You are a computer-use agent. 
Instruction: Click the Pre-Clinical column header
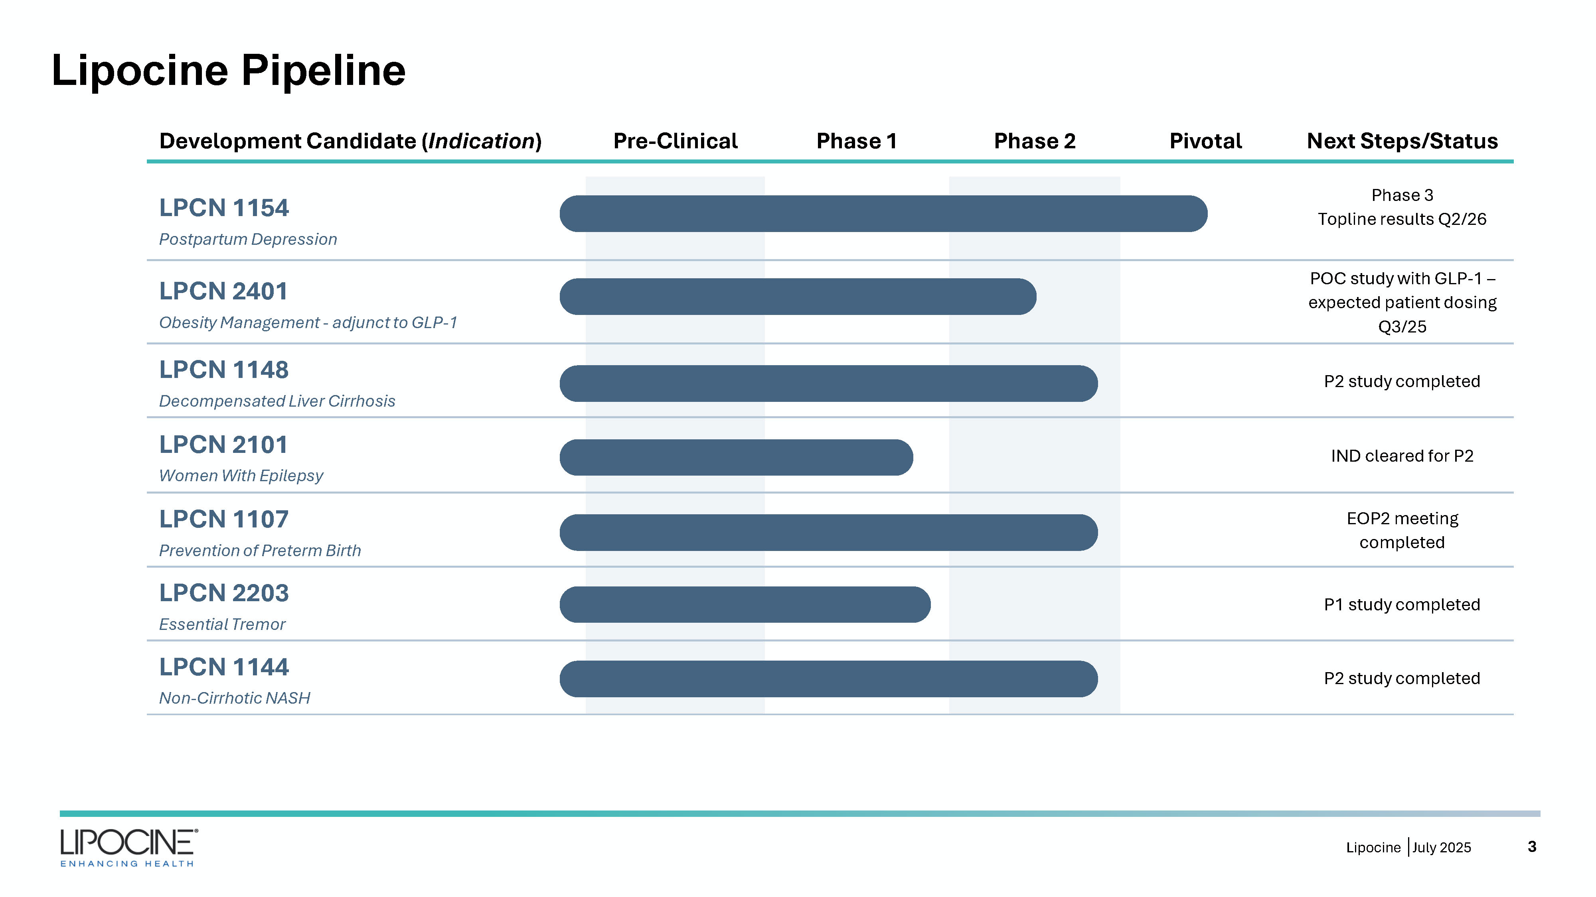675,141
